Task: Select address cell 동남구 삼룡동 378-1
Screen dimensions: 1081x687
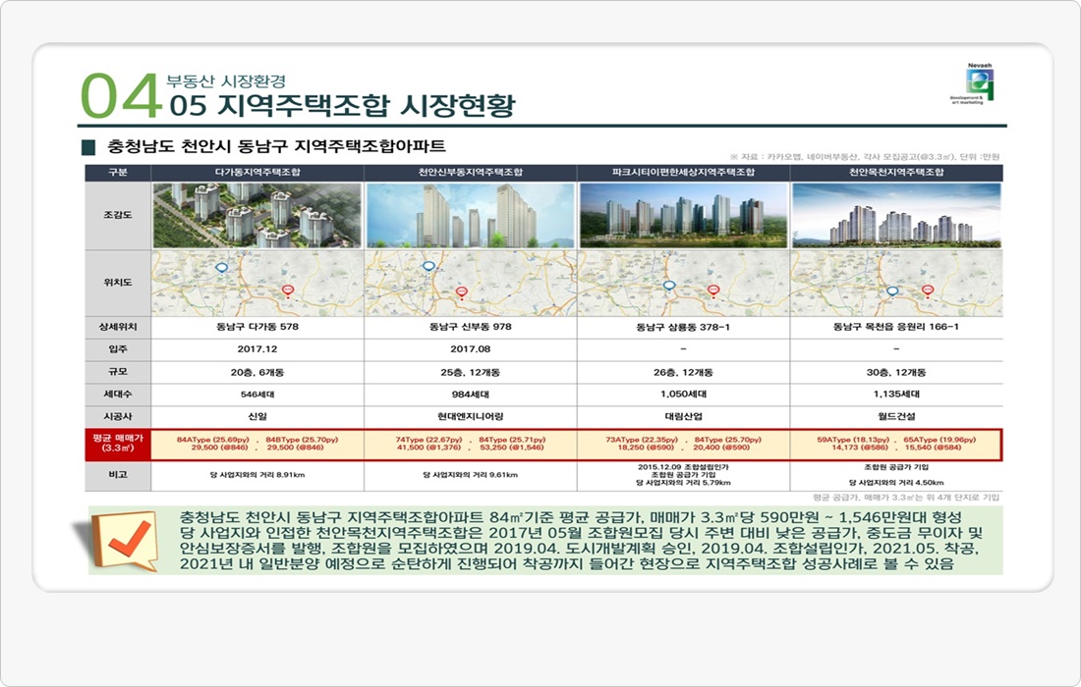Action: point(683,327)
